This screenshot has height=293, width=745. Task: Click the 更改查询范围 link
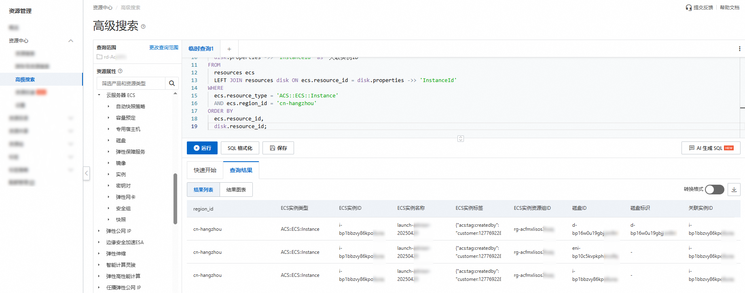pos(164,48)
